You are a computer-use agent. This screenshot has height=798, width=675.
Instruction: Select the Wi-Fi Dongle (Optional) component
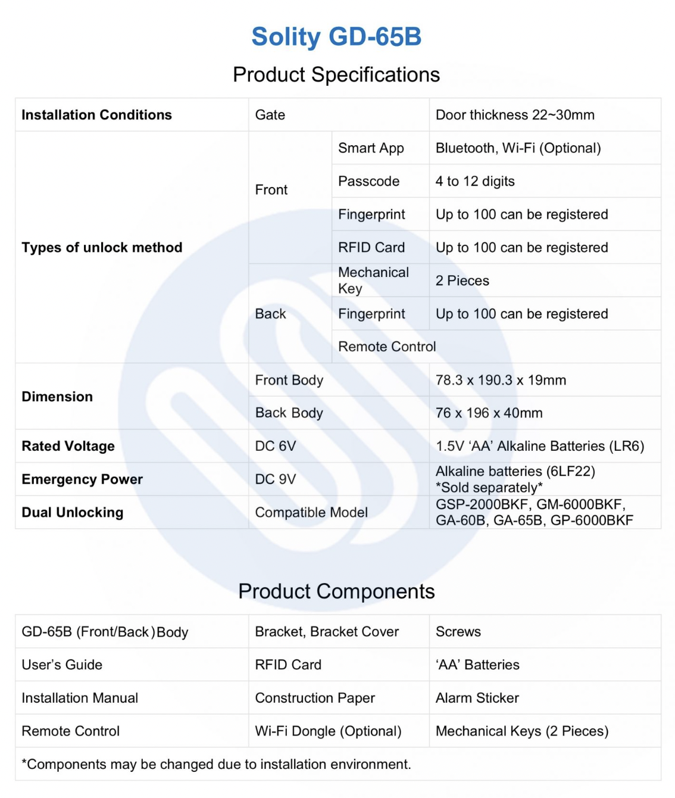[328, 731]
